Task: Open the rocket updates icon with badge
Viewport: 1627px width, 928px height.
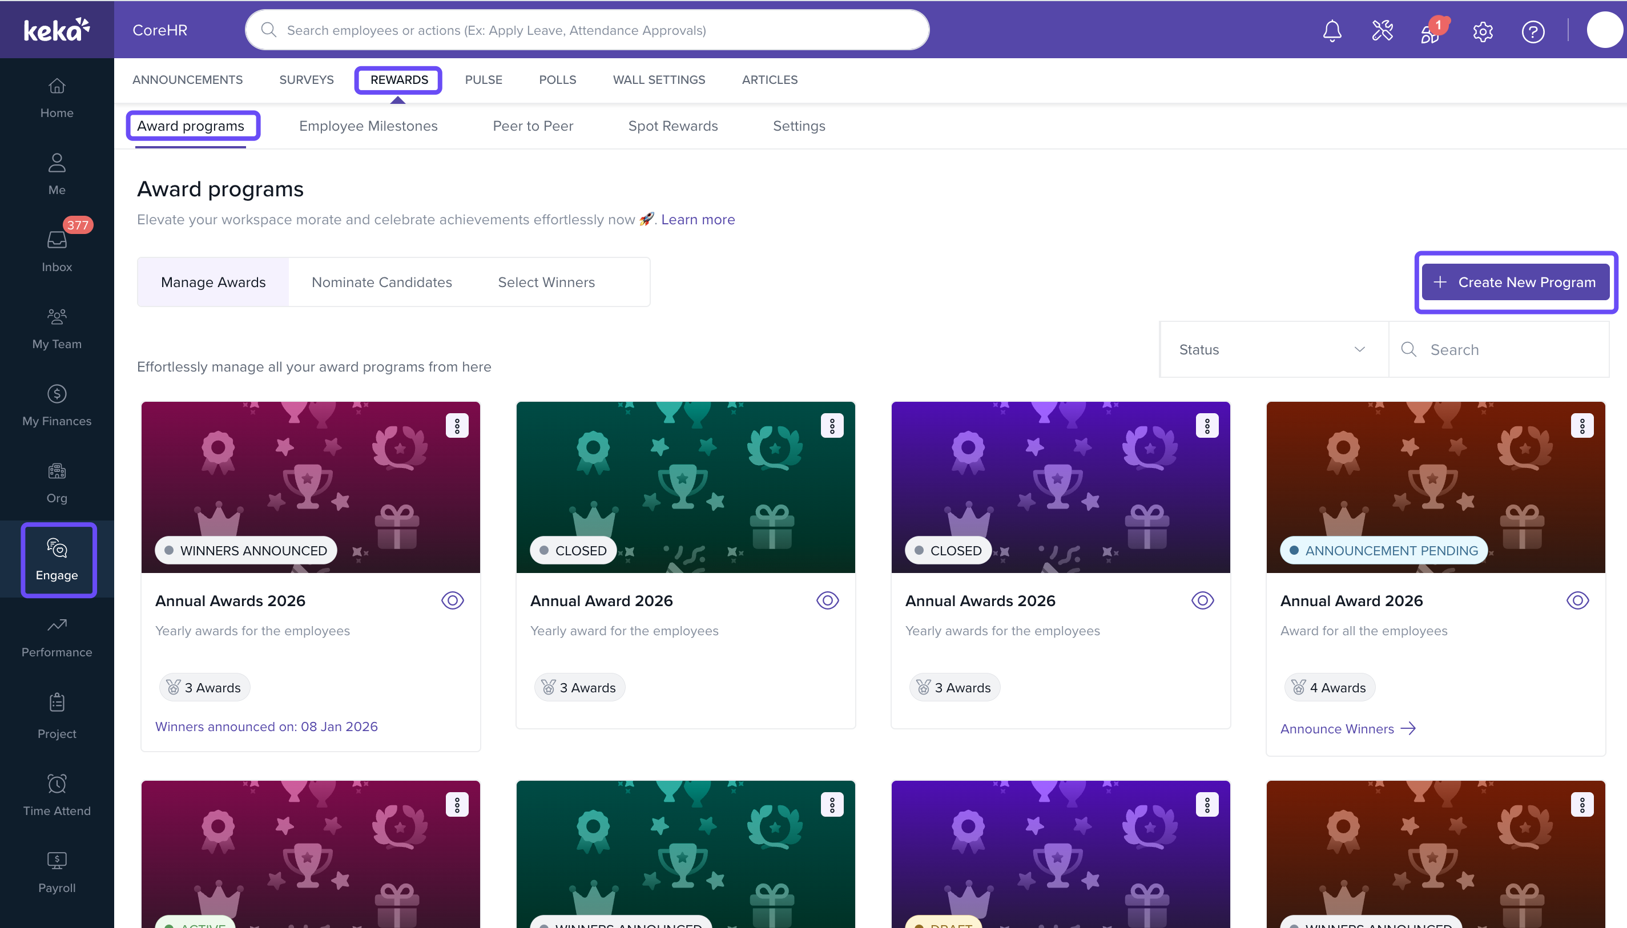Action: (1431, 32)
